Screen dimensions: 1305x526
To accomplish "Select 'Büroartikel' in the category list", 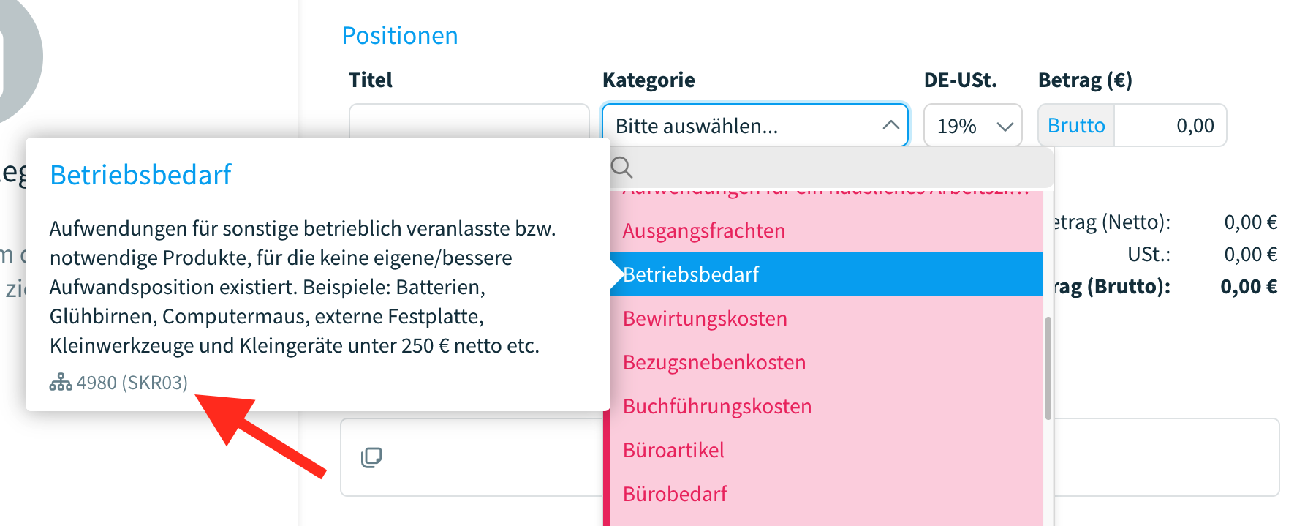I will tap(673, 449).
